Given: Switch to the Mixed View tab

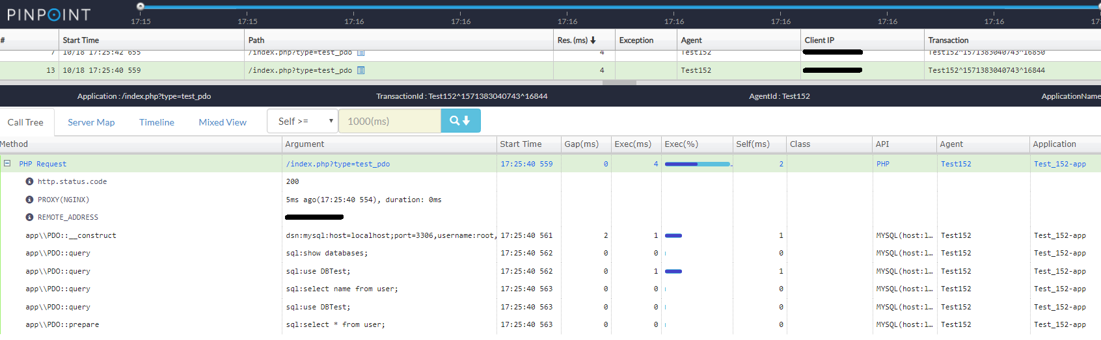Looking at the screenshot, I should [x=223, y=122].
